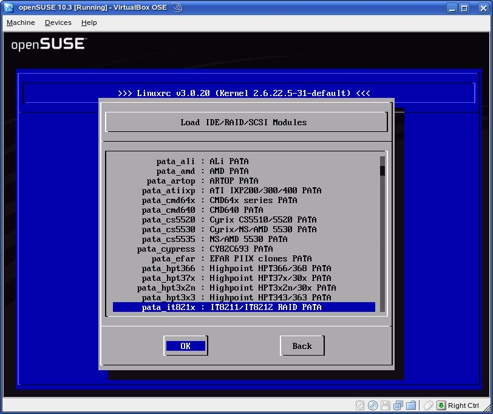This screenshot has width=493, height=414.
Task: Select the pata_hpt366 Highpoint HPT366/368 module
Action: 244,269
